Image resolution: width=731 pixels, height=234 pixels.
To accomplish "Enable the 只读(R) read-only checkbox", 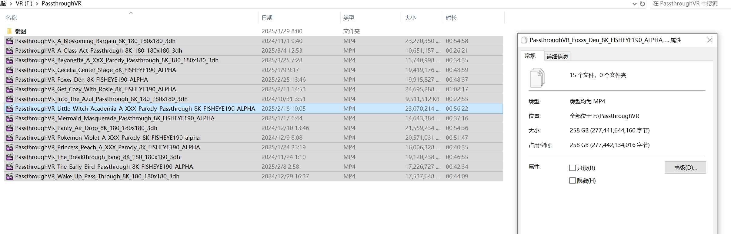I will 572,168.
